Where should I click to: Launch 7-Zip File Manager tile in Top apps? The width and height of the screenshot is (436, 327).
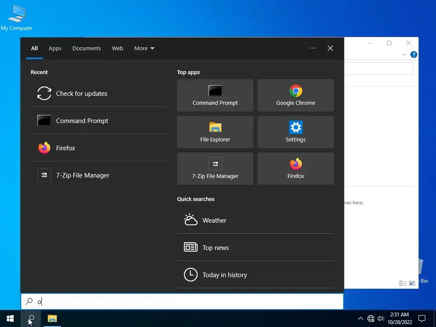click(215, 169)
